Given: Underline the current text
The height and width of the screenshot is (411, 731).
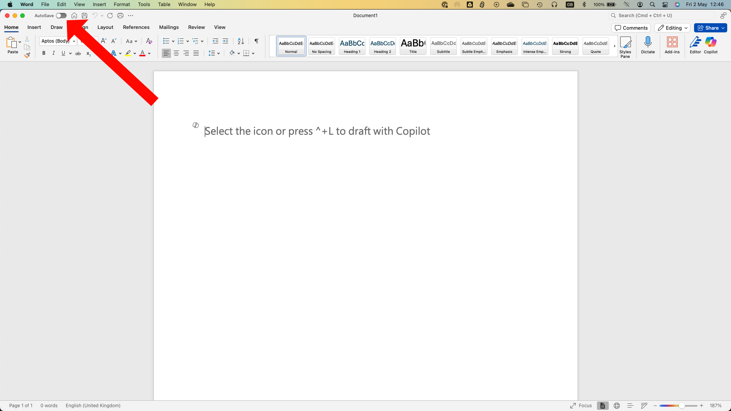Looking at the screenshot, I should pos(63,53).
